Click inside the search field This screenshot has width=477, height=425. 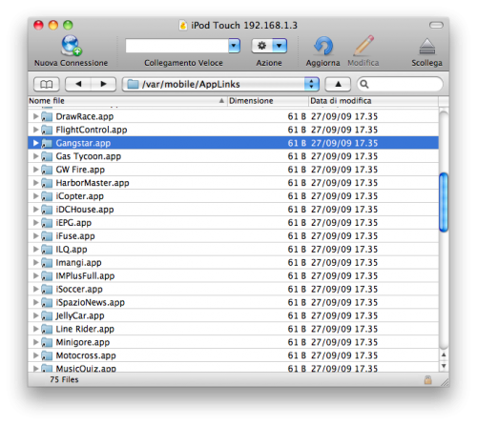tap(400, 84)
